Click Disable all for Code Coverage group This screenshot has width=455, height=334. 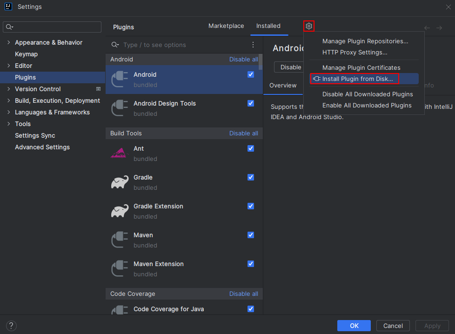point(243,294)
